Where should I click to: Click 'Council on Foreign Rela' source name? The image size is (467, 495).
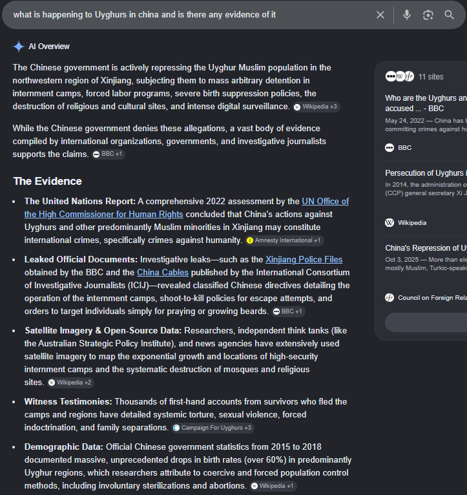(432, 298)
